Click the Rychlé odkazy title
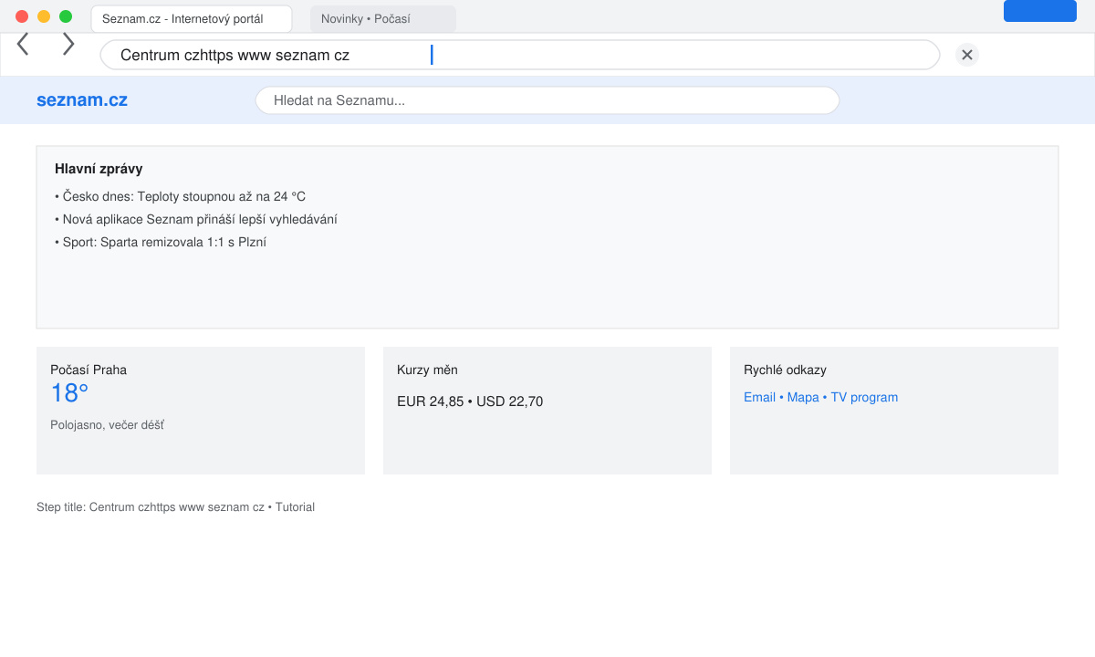Screen dimensions: 1095x657 [x=785, y=370]
